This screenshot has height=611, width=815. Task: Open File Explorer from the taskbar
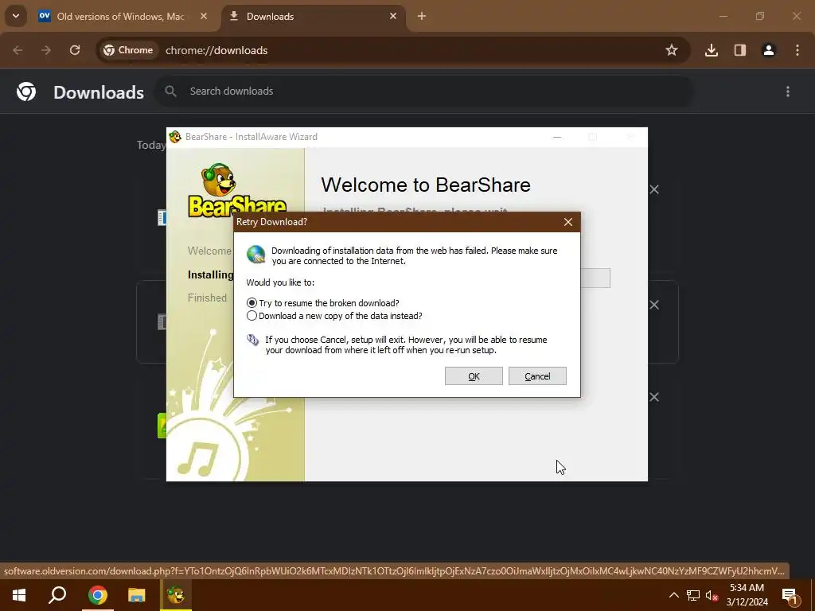click(137, 595)
